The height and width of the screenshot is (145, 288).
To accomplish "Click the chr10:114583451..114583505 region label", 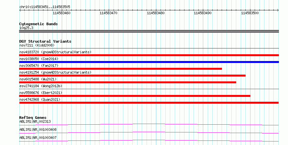I will click(x=45, y=7).
